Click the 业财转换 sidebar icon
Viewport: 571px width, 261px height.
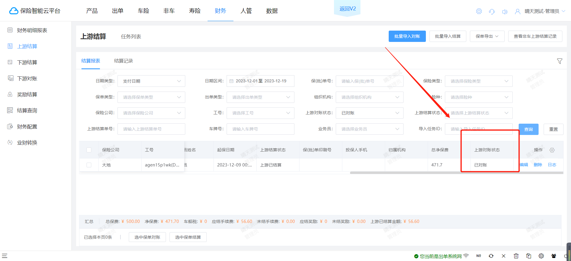10,142
